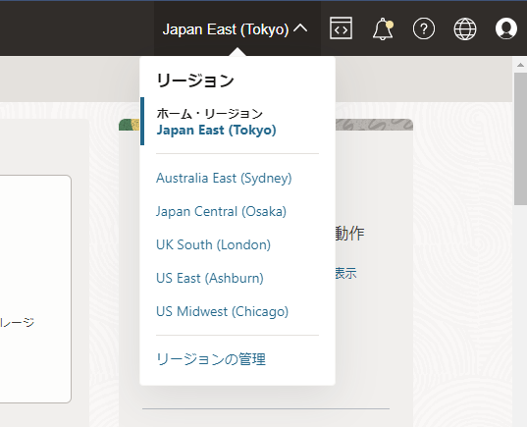The width and height of the screenshot is (527, 427).
Task: Select the home region Japan East (Tokyo)
Action: 216,131
